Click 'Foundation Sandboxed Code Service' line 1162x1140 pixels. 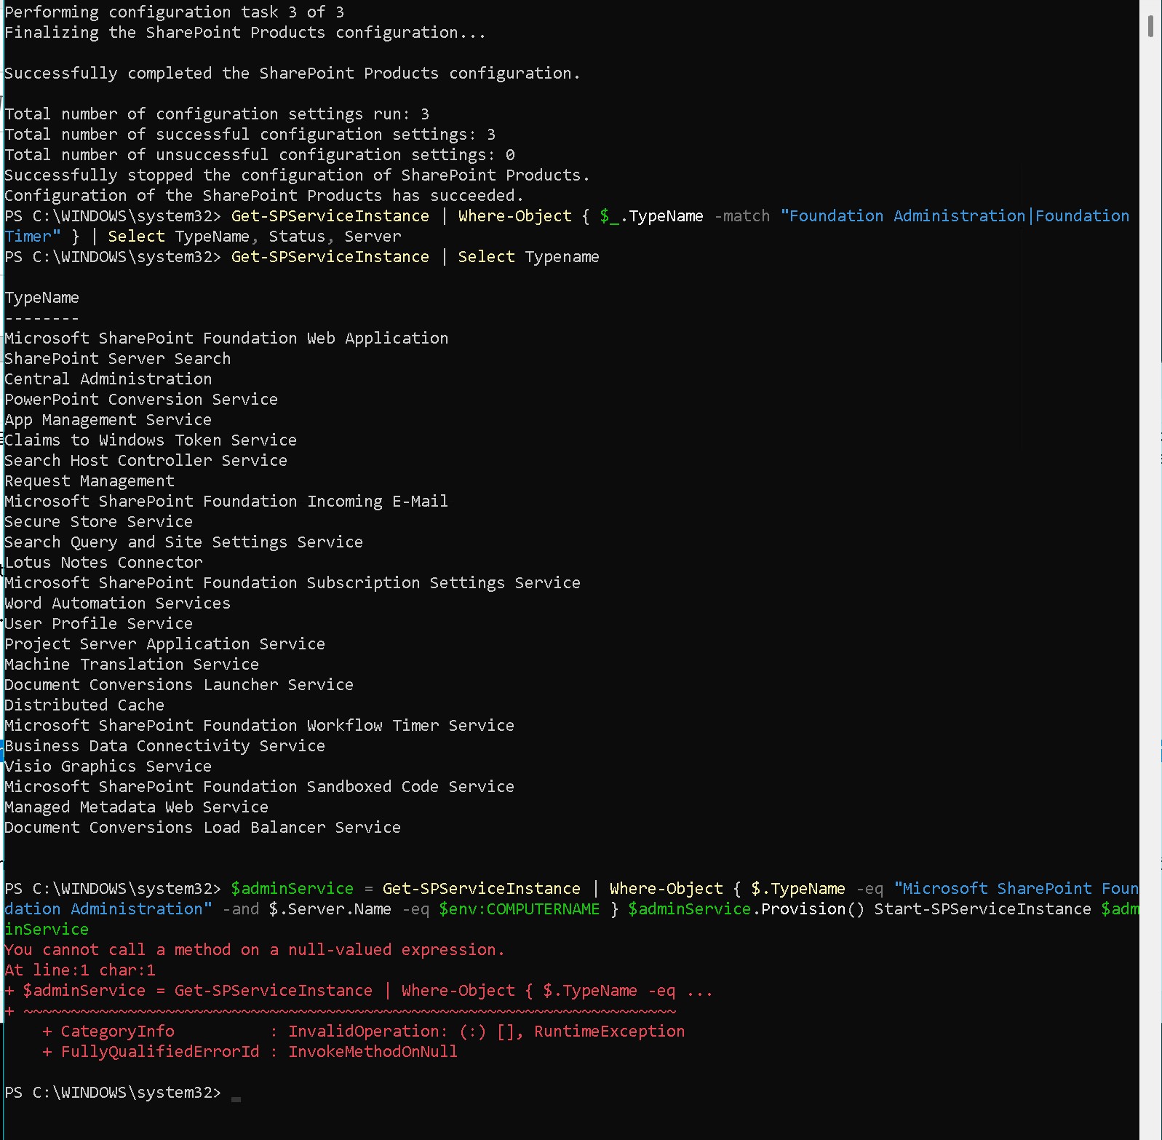click(260, 787)
